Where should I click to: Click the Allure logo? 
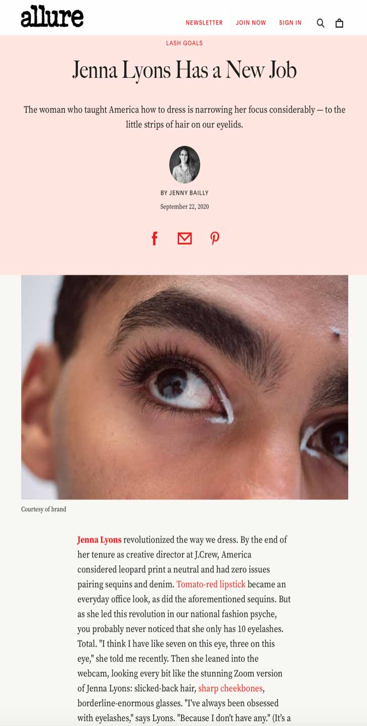(x=52, y=16)
